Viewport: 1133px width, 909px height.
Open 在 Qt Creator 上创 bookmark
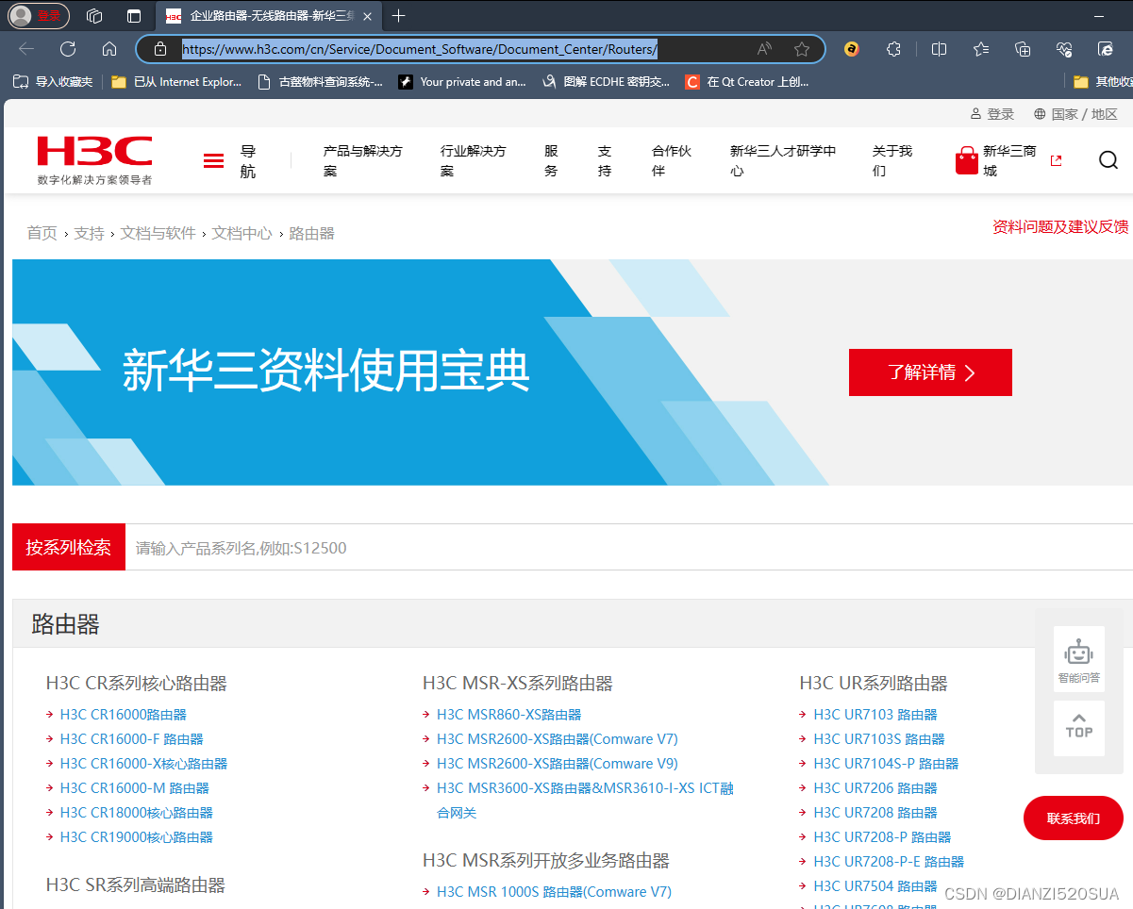(x=747, y=82)
